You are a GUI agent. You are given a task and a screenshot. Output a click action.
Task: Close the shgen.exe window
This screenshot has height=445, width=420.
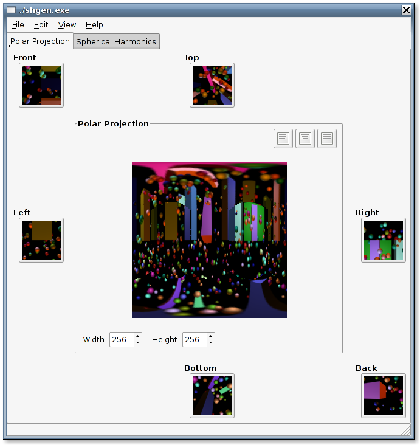click(x=406, y=10)
